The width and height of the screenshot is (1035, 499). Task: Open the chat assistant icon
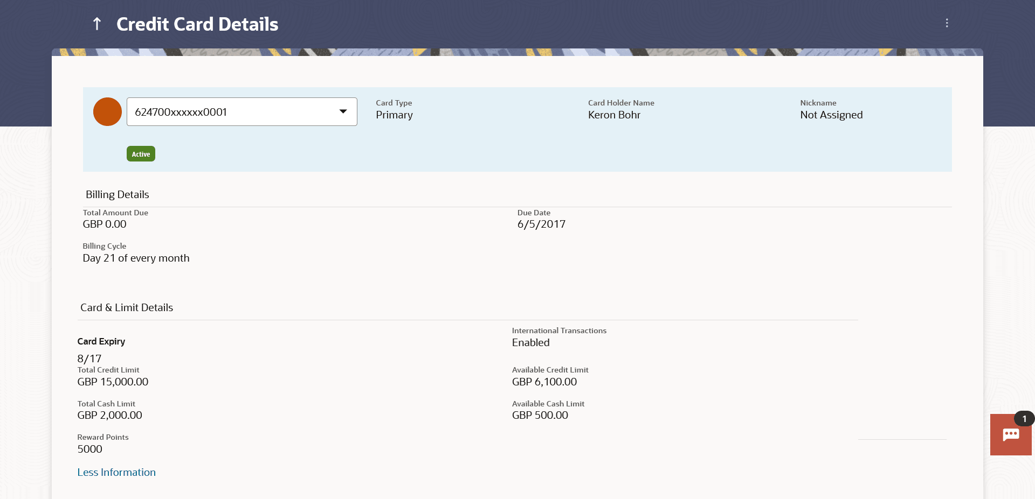pyautogui.click(x=1011, y=434)
